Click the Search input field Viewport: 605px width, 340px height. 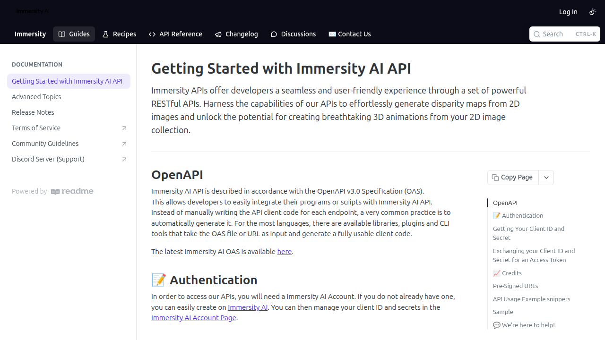click(x=565, y=34)
